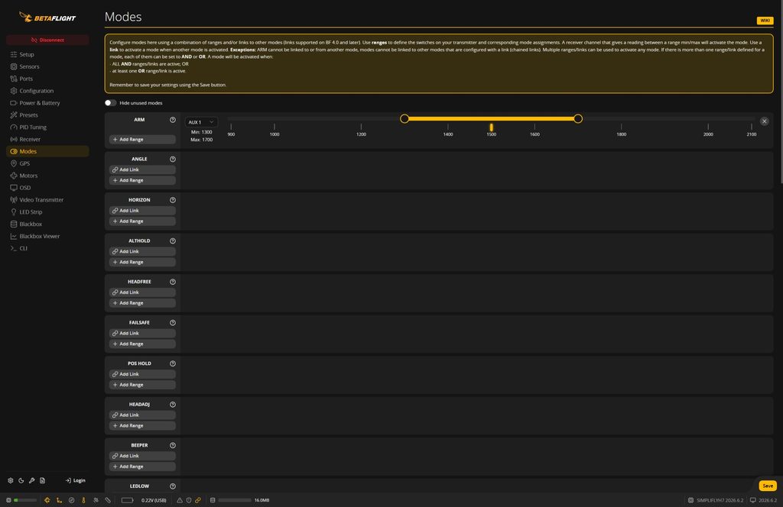Click the ARM range lower handle at 1300
Screen dimensions: 783x507
(x=404, y=118)
